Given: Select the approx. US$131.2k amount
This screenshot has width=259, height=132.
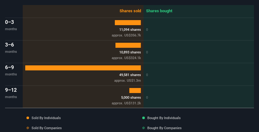Looking at the screenshot, I should coord(126,103).
